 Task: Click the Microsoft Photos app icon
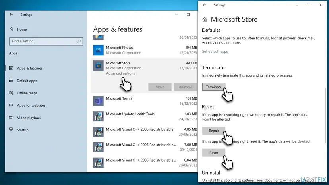point(99,50)
